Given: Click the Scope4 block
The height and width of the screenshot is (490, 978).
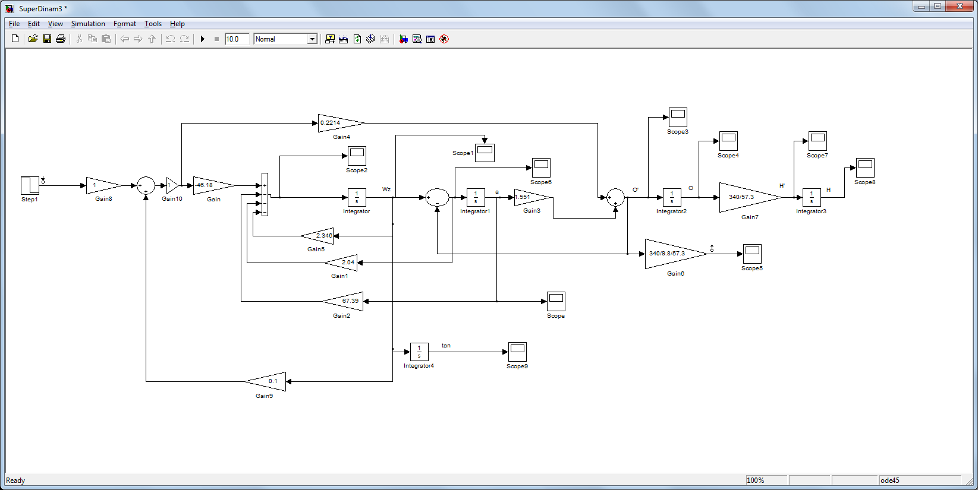Looking at the screenshot, I should [728, 141].
